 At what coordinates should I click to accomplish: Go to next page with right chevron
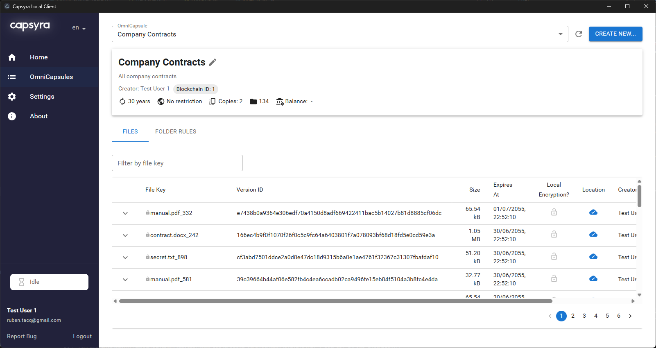coord(630,316)
